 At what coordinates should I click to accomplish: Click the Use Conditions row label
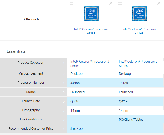click(31, 119)
